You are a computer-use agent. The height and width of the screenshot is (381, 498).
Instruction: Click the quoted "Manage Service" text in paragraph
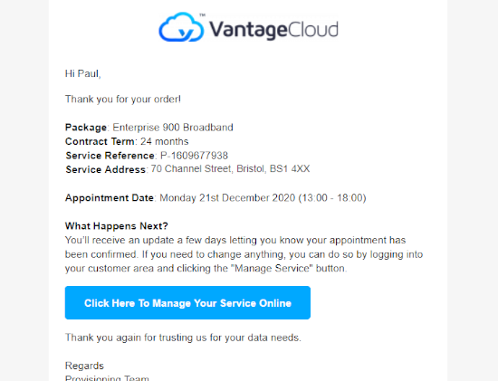point(272,268)
